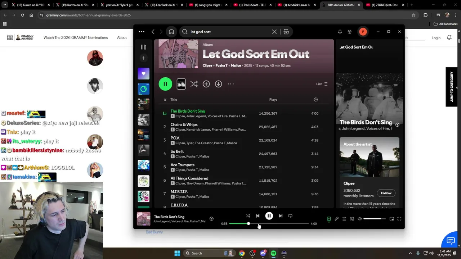
Task: Open the Clipse artist link under the album title
Action: point(207,65)
